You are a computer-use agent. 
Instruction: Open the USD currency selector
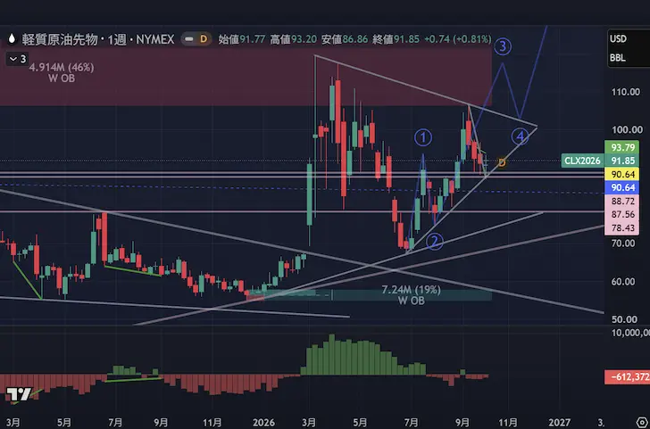[618, 39]
